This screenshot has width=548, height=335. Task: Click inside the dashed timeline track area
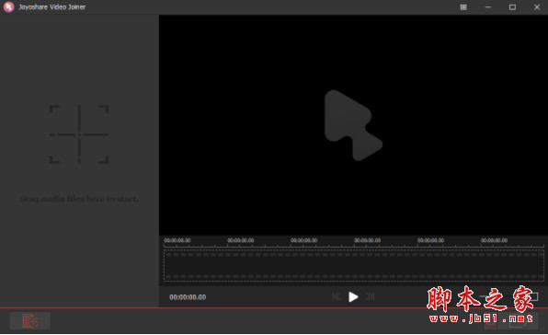tap(354, 265)
